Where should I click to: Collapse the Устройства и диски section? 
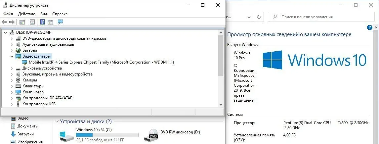click(x=57, y=121)
